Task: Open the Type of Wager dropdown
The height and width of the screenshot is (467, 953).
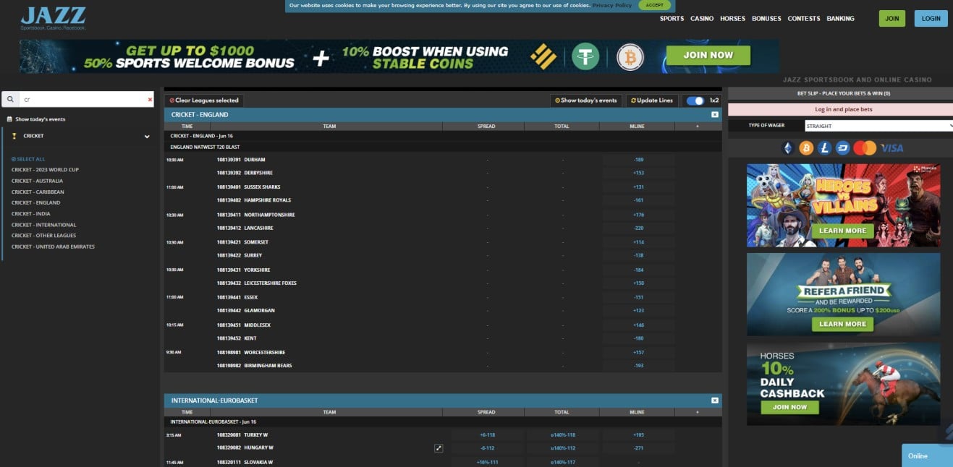Action: click(x=878, y=126)
